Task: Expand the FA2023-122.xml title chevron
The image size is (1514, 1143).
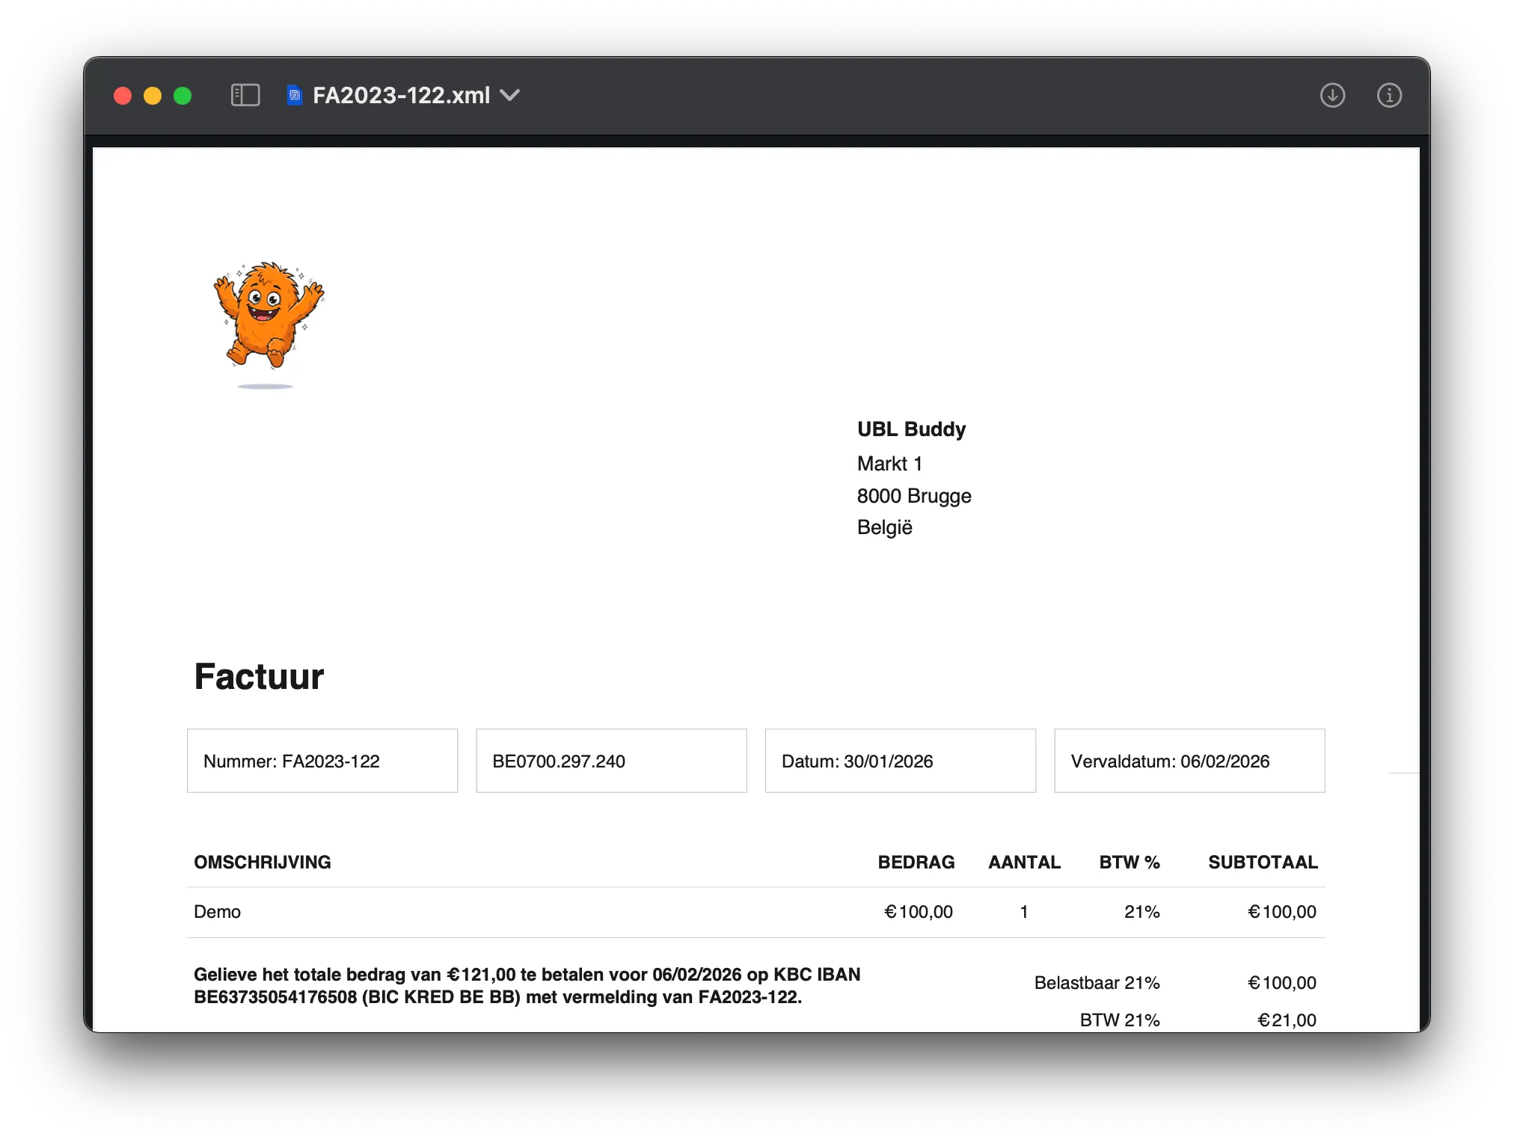Action: pos(510,95)
